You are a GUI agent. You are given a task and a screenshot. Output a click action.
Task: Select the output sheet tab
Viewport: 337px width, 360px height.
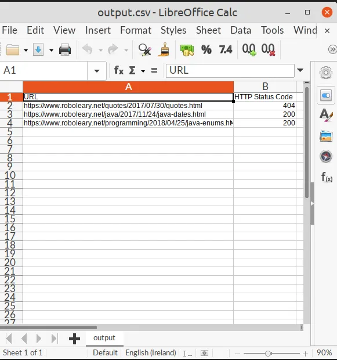pyautogui.click(x=104, y=338)
